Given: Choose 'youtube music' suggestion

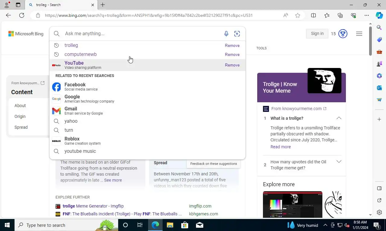Looking at the screenshot, I should click(x=147, y=151).
